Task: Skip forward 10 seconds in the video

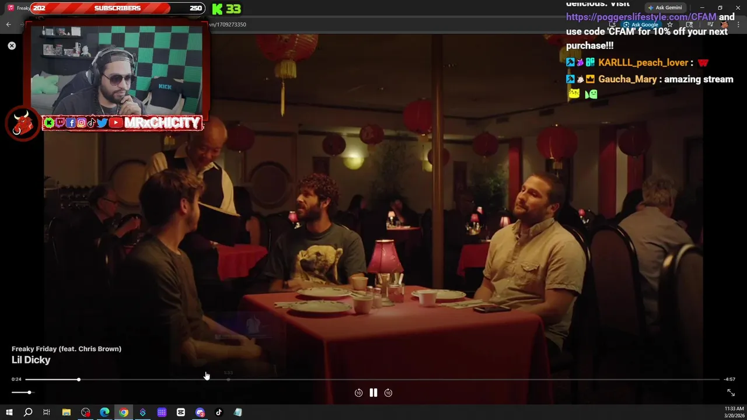Action: click(388, 393)
